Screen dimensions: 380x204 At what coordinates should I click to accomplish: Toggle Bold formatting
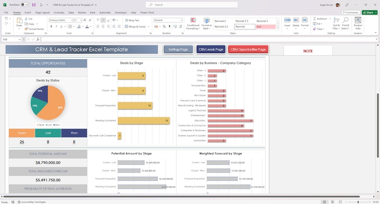coord(51,26)
